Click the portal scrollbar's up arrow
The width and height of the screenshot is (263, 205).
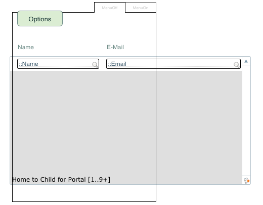tap(246, 61)
